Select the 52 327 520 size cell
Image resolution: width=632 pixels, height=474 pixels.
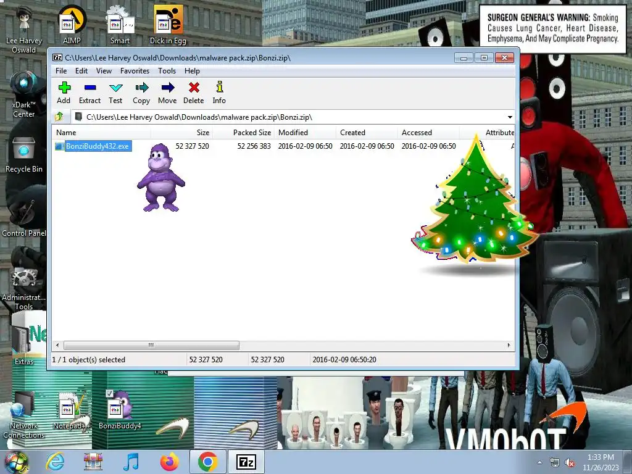(193, 146)
